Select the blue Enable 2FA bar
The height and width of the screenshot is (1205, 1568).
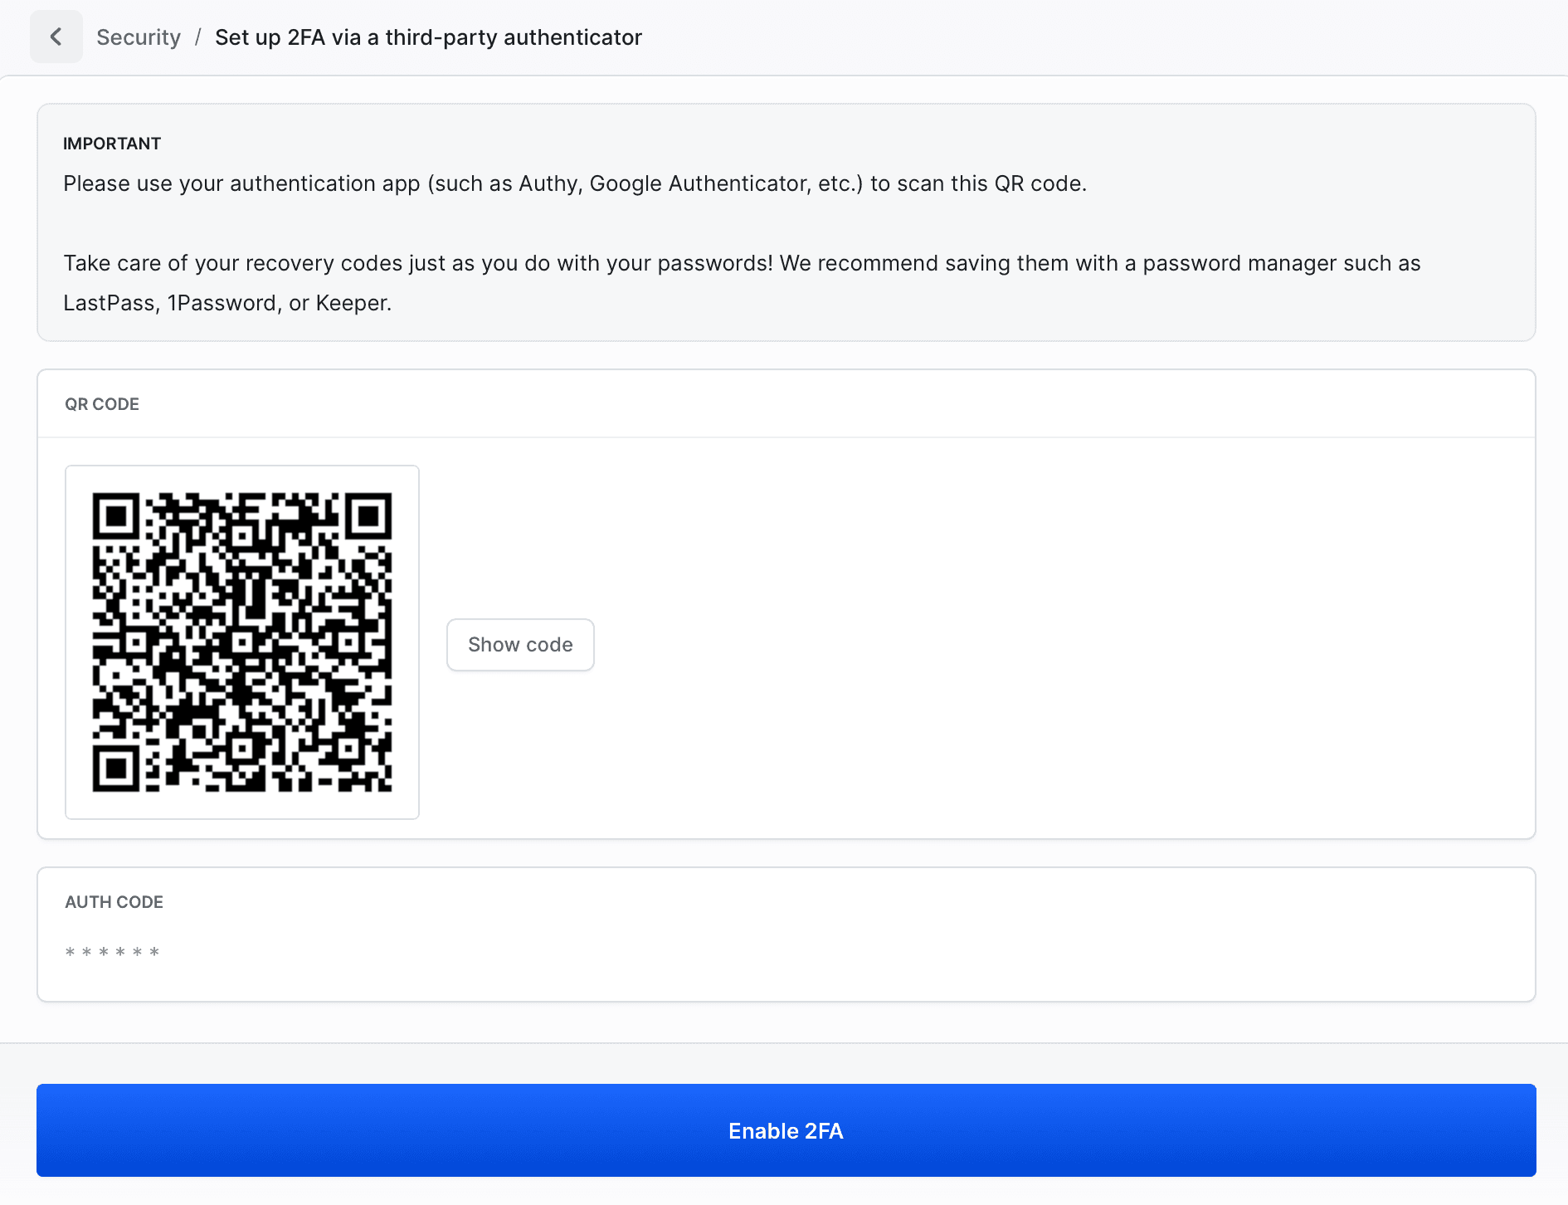[x=784, y=1130]
